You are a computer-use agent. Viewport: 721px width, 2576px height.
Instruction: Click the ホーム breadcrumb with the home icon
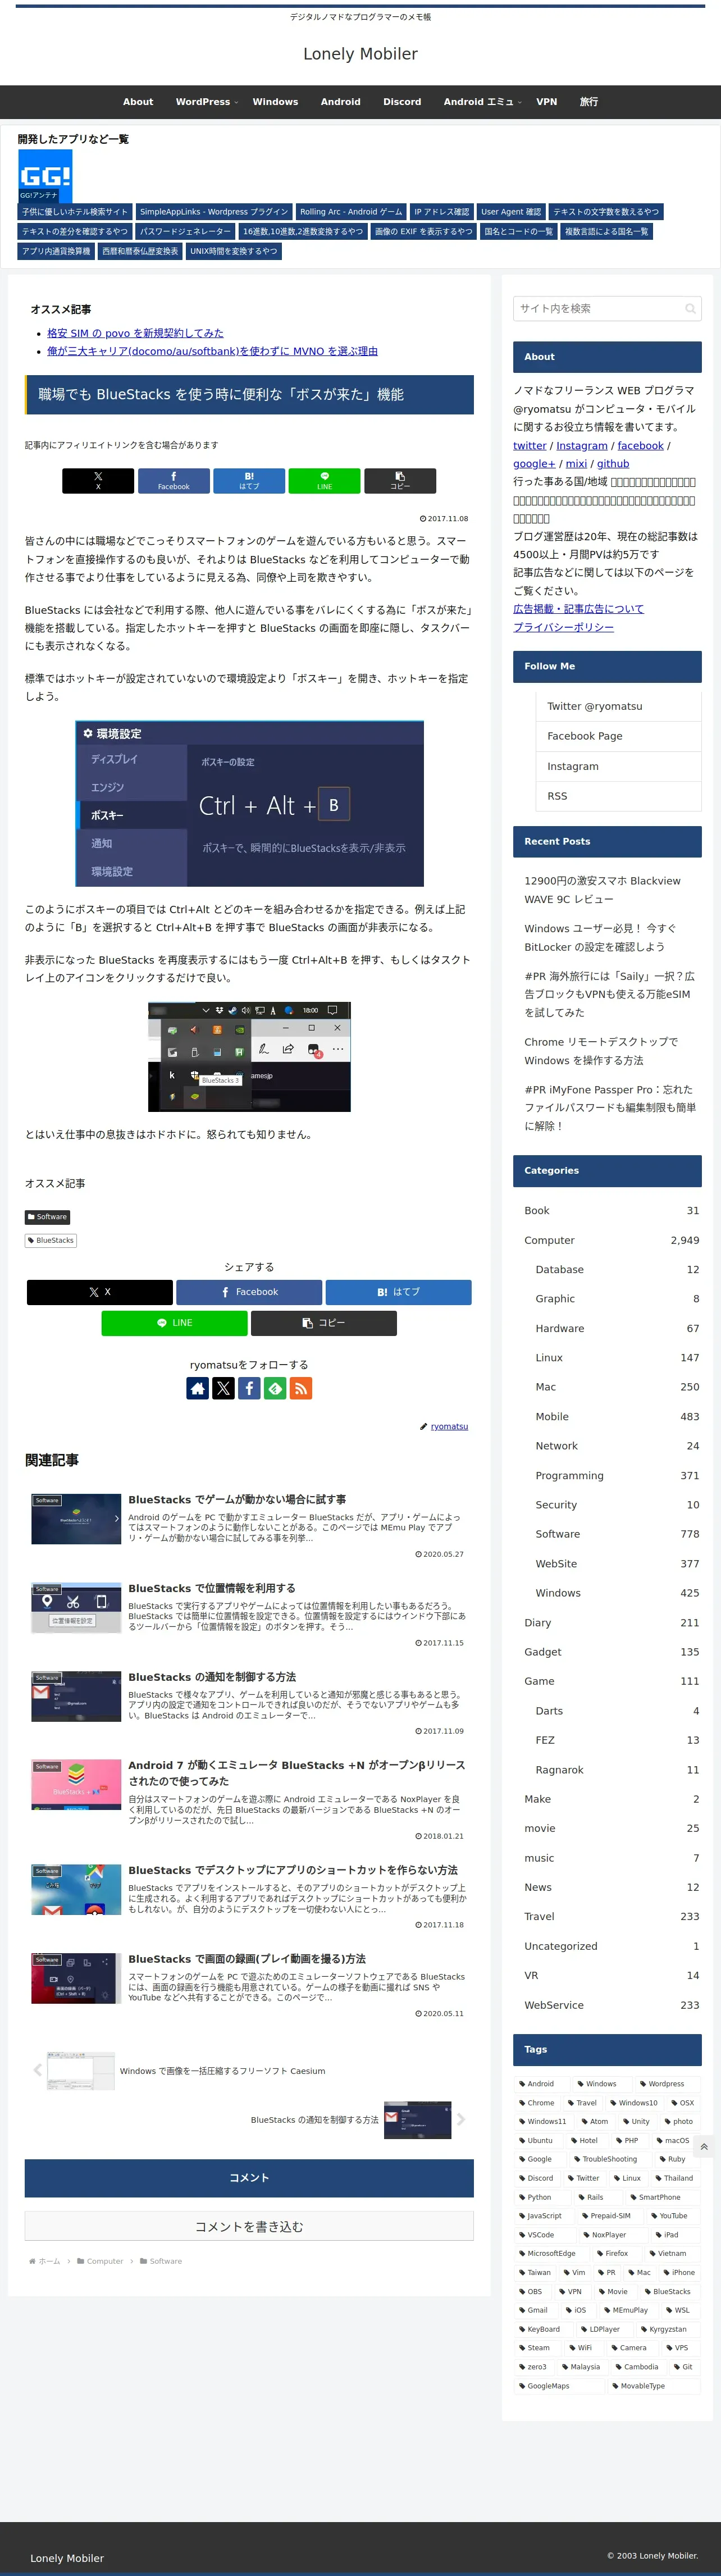pyautogui.click(x=45, y=2261)
